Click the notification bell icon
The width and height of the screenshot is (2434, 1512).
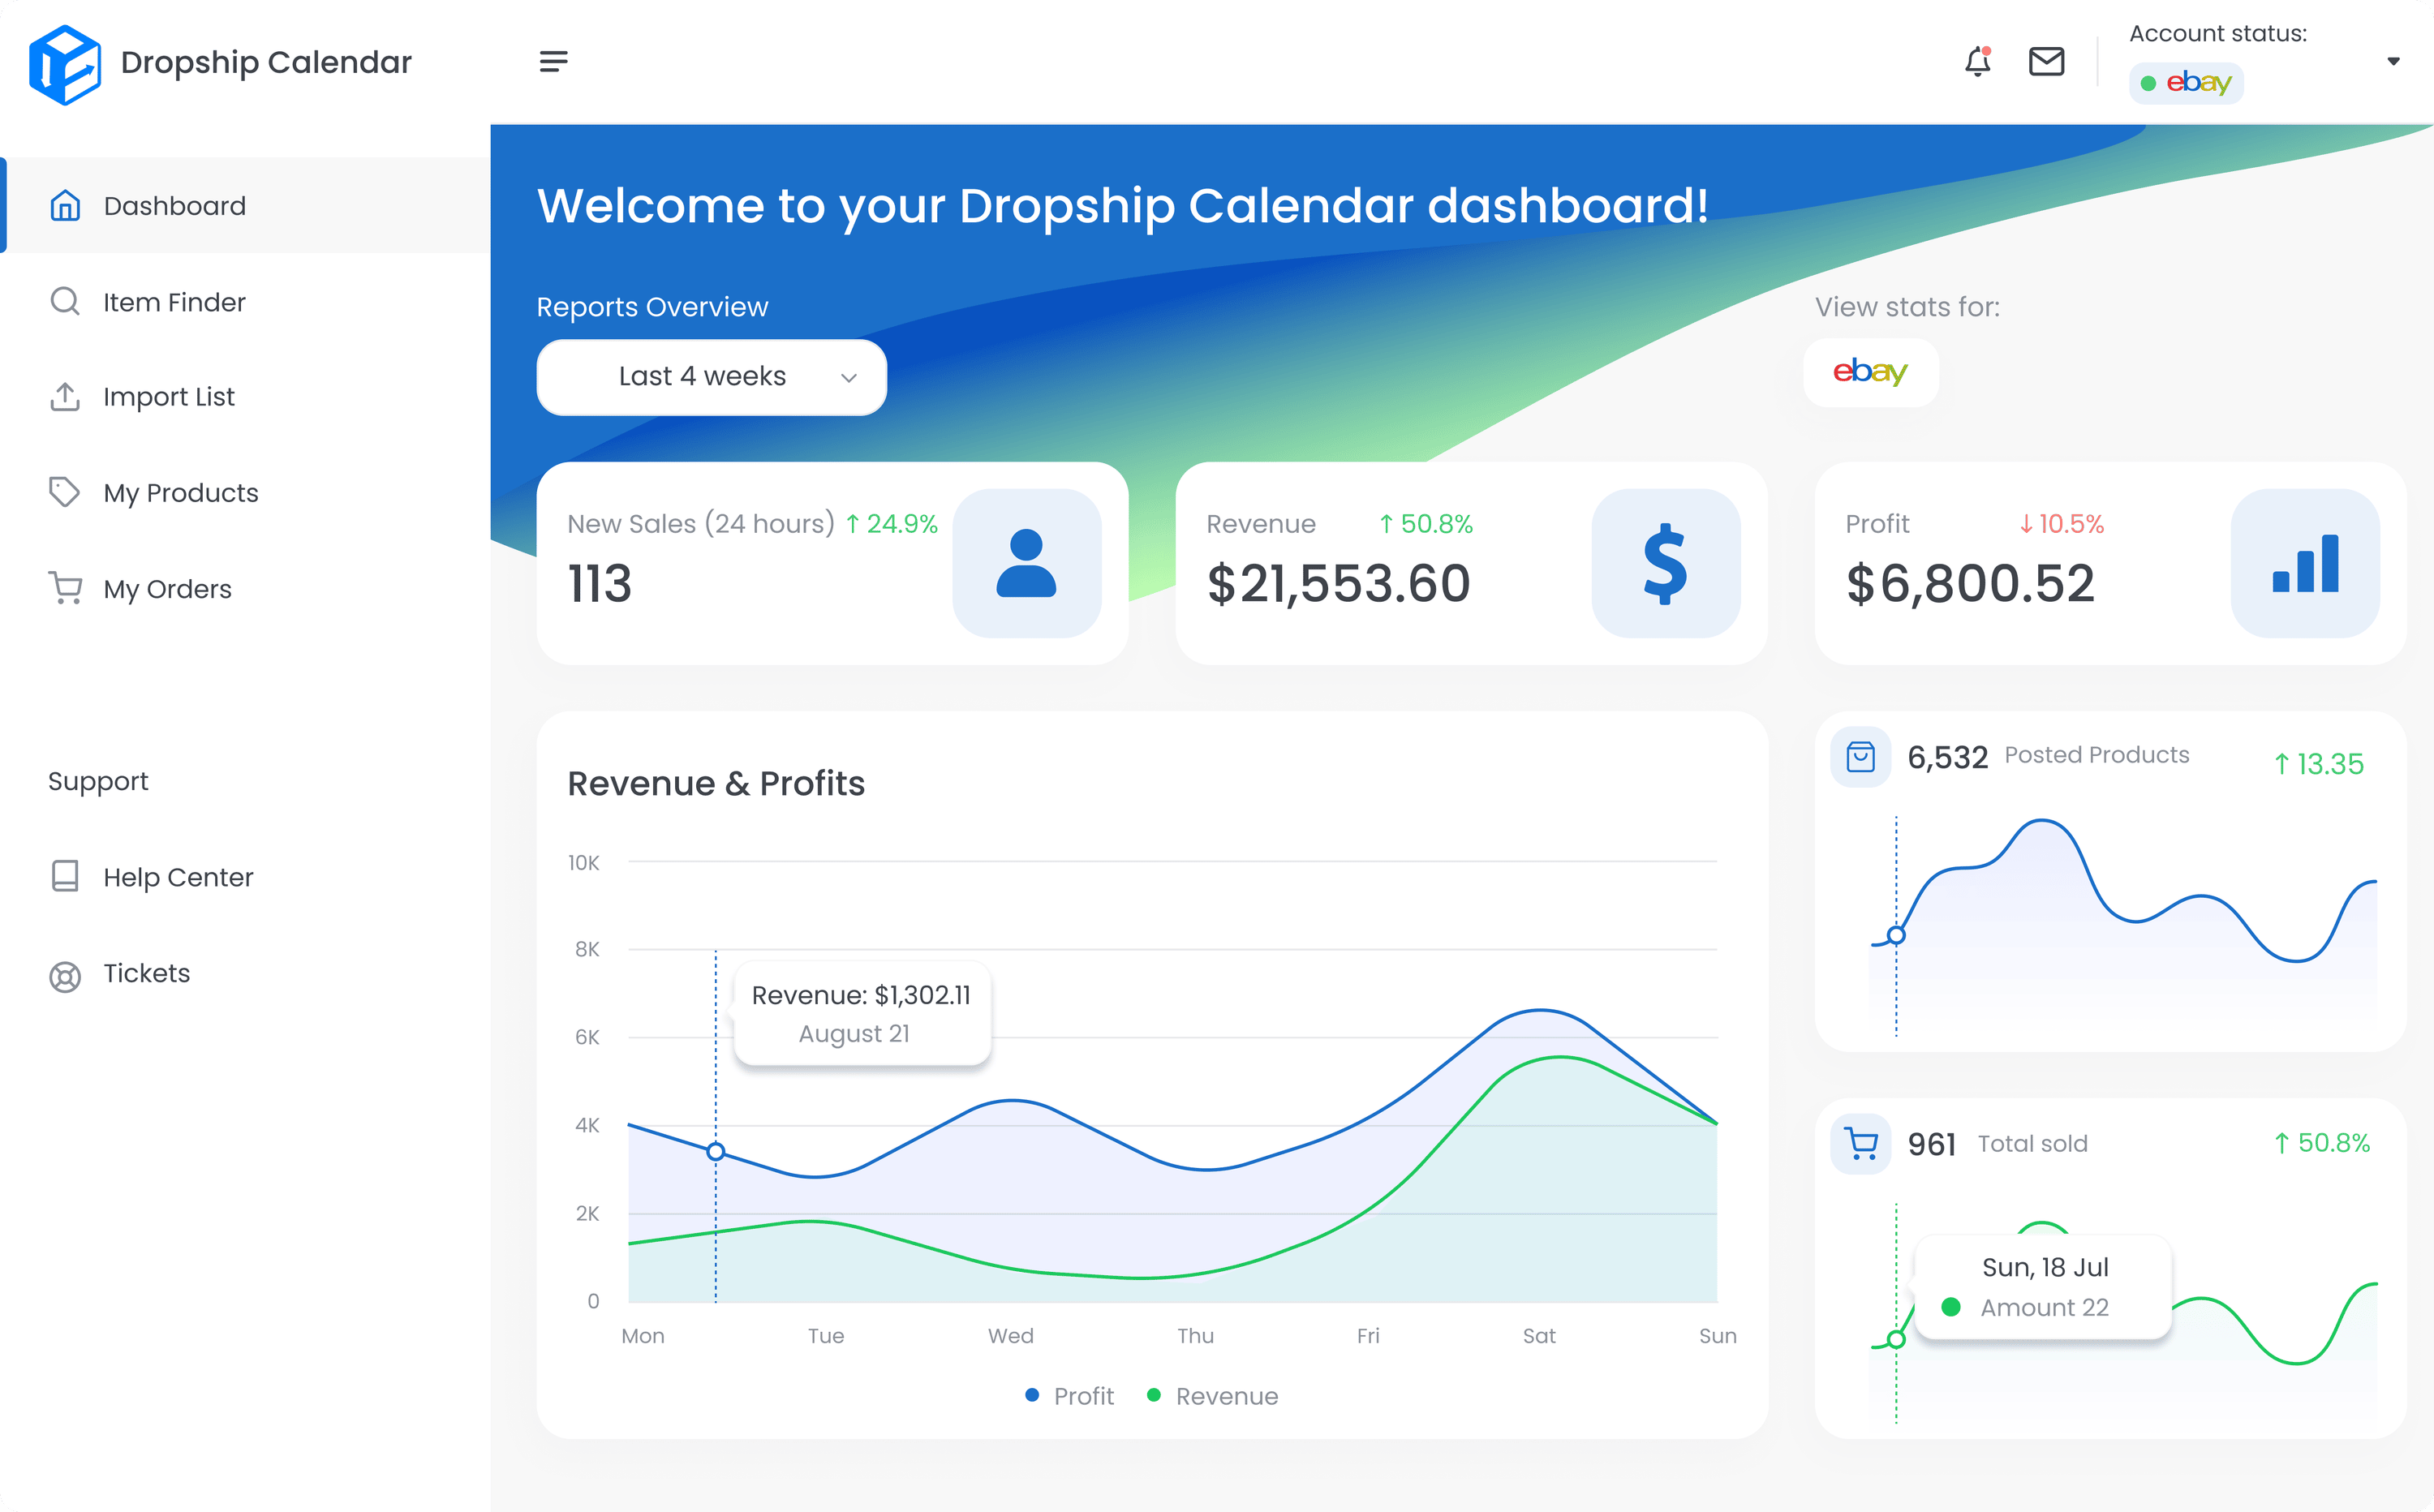point(1977,62)
